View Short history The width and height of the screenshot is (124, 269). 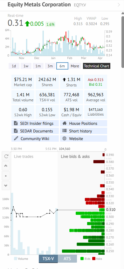[x=84, y=131]
